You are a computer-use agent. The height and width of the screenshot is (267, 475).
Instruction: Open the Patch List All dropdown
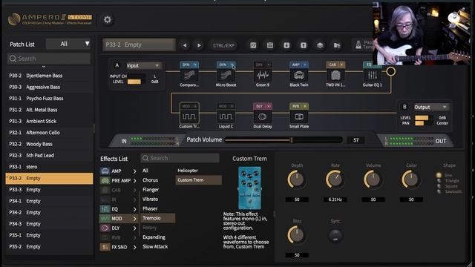tap(69, 44)
